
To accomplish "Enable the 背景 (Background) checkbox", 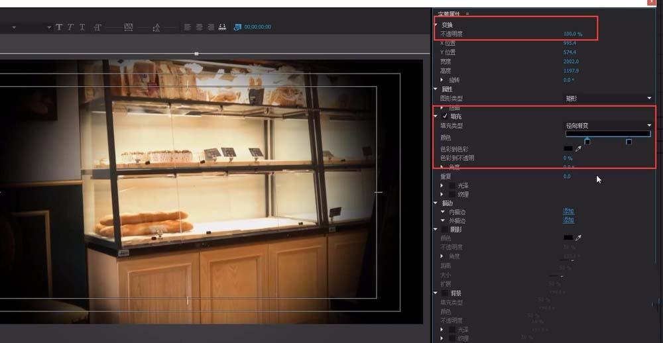I will 445,293.
